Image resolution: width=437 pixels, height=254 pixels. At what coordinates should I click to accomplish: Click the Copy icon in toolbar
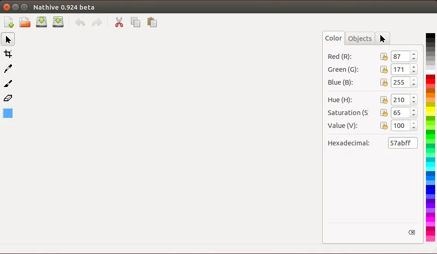135,22
